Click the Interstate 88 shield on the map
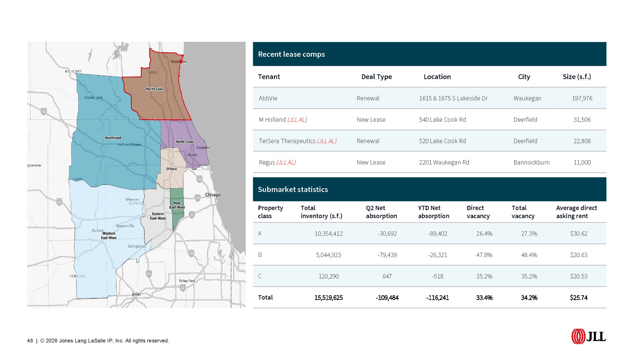633x356 pixels. tap(59, 202)
